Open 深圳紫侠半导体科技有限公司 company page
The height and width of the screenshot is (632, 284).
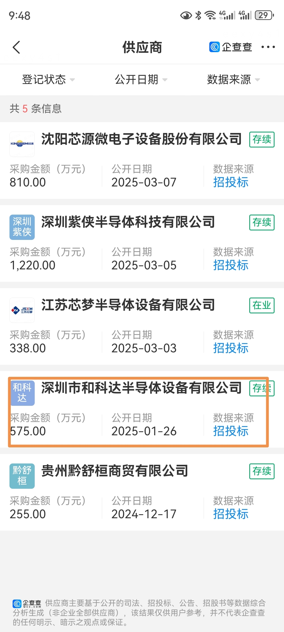click(x=128, y=222)
